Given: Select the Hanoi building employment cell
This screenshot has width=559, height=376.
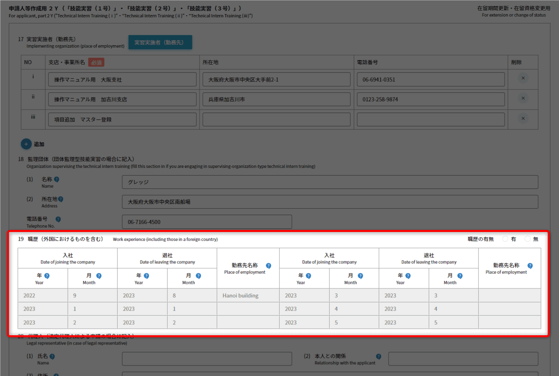Looking at the screenshot, I should point(248,295).
